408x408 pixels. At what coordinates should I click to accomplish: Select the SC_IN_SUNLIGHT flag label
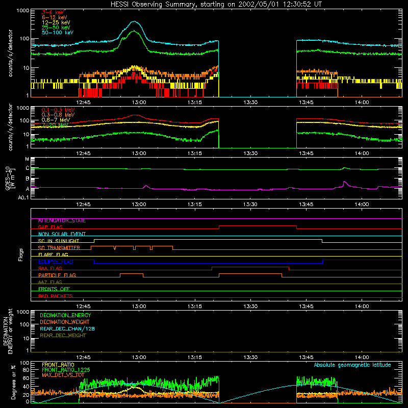click(x=59, y=241)
